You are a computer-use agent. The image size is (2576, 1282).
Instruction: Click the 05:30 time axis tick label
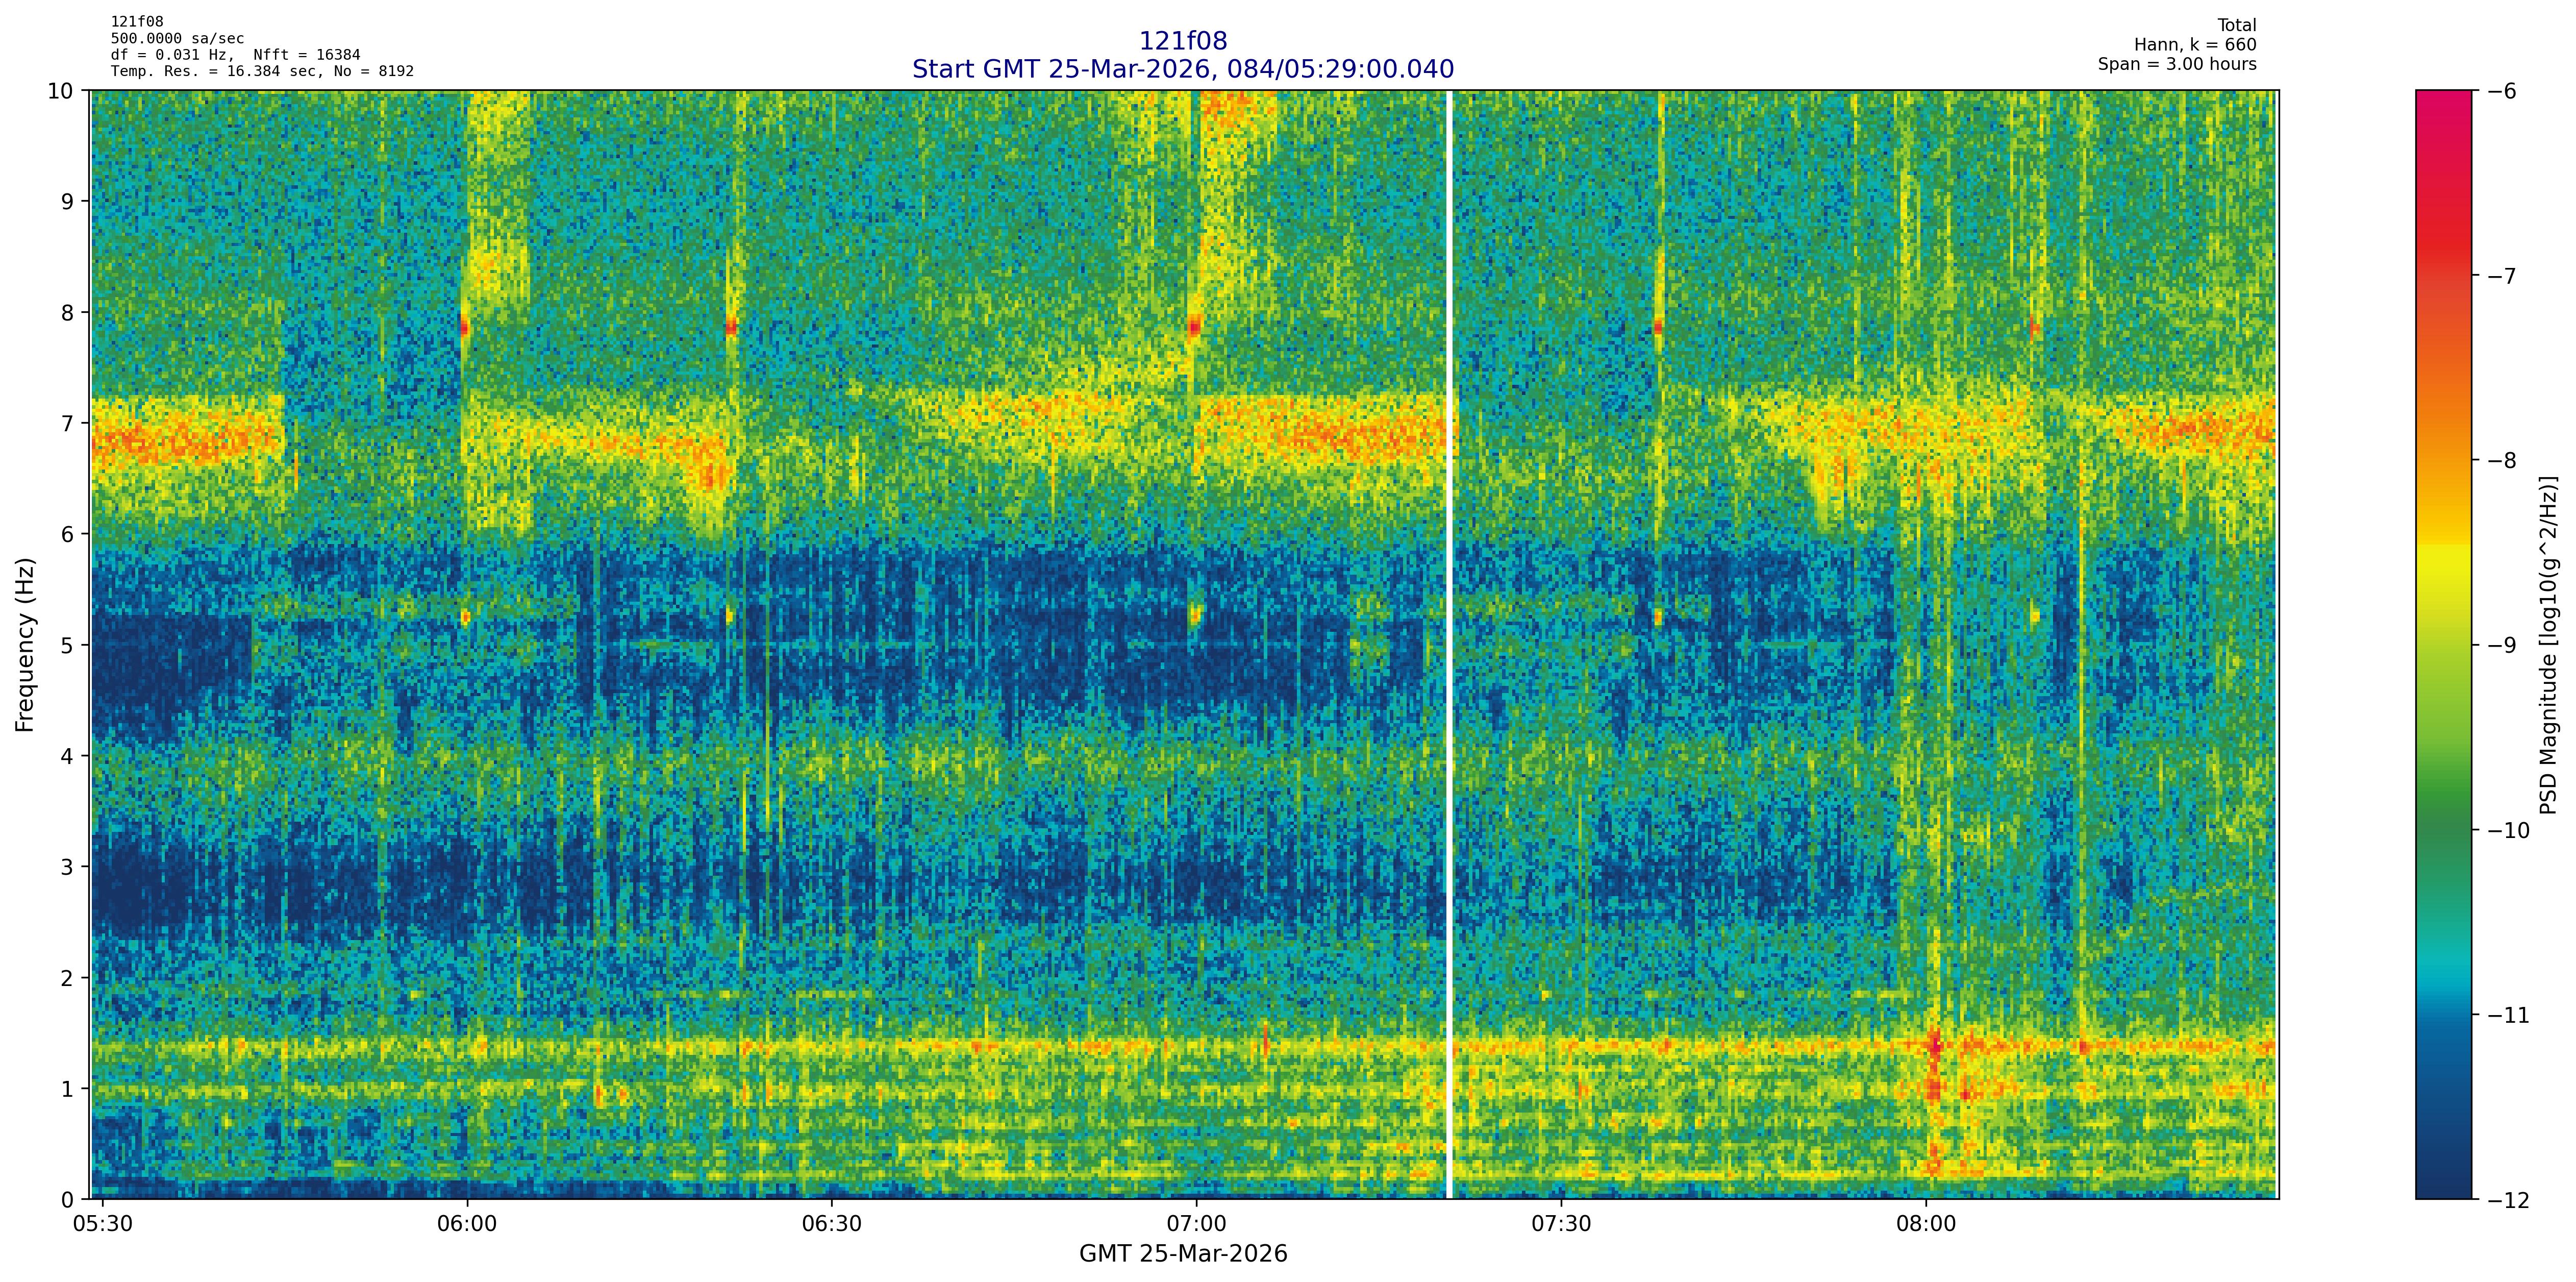[103, 1224]
